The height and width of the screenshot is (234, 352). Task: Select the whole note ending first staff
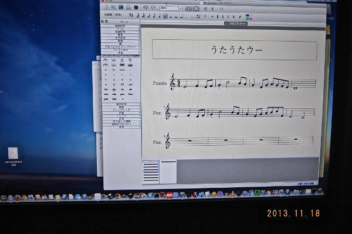tap(295, 88)
